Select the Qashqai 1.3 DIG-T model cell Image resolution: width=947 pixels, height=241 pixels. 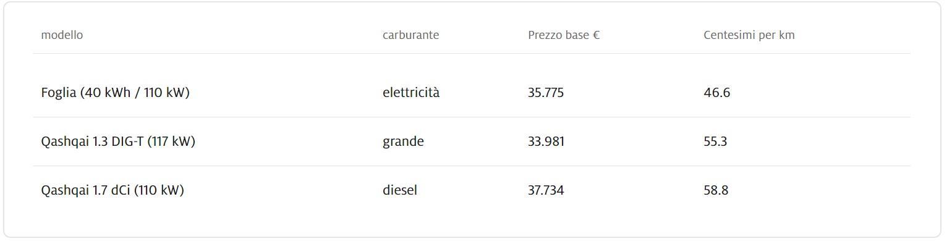click(118, 142)
